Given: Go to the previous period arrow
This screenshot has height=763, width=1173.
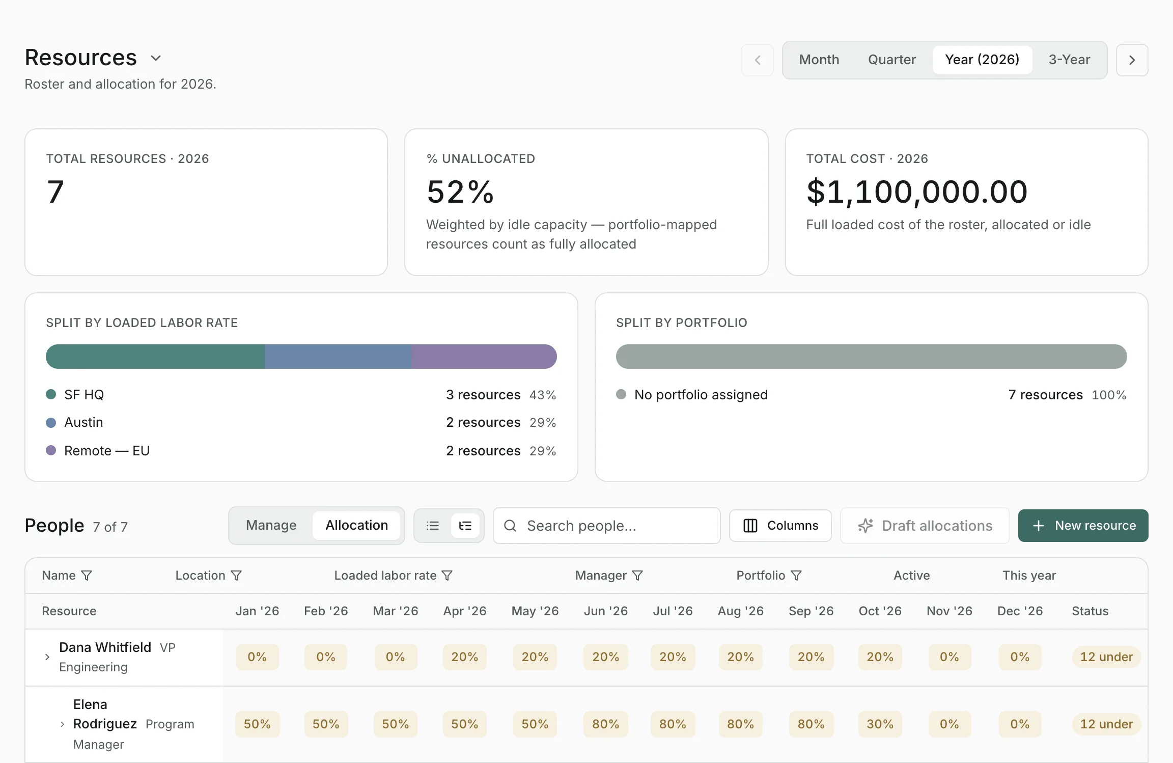Looking at the screenshot, I should click(x=757, y=60).
